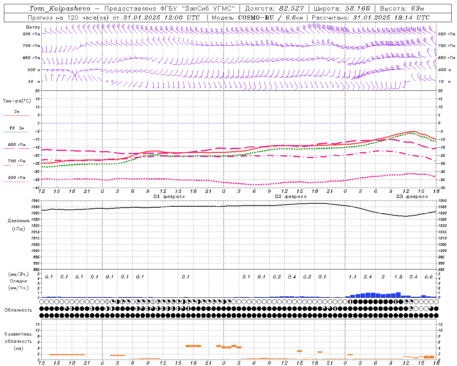The height and width of the screenshot is (366, 457).
Task: Click the Tom_Kolpashevo station title
Action: tap(60, 9)
